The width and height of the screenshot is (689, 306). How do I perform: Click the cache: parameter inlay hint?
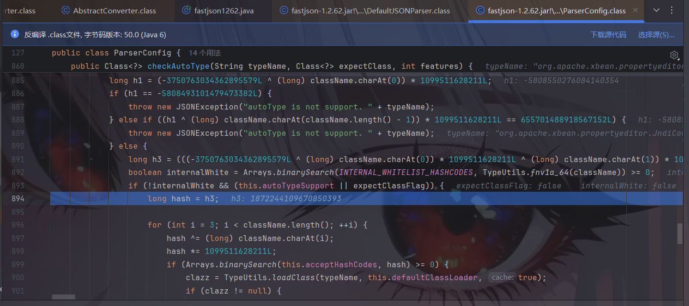point(502,277)
